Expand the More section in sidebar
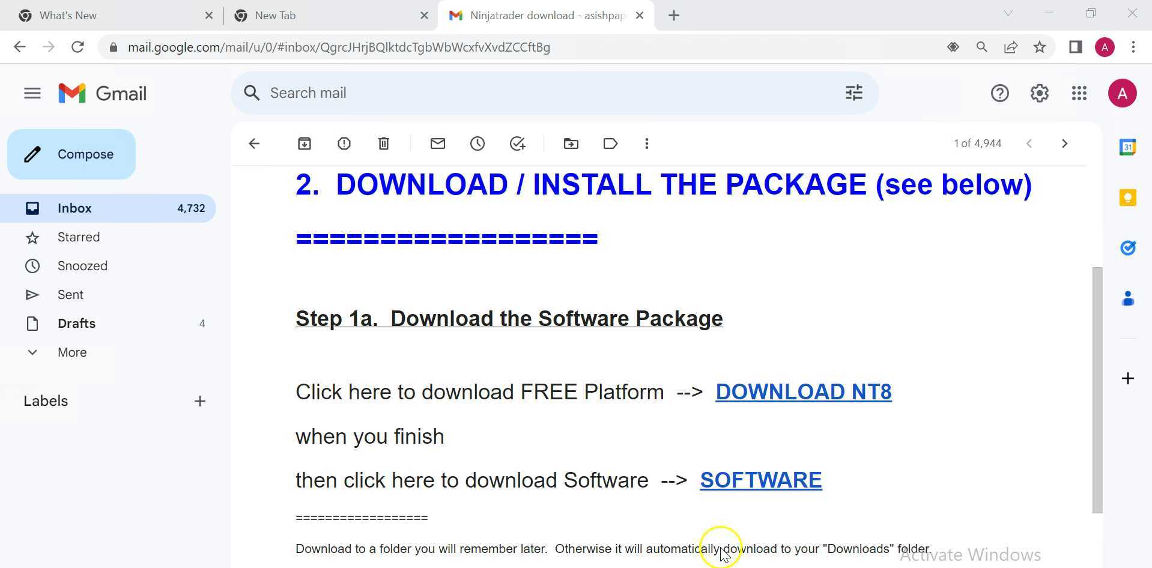1152x568 pixels. (x=71, y=352)
